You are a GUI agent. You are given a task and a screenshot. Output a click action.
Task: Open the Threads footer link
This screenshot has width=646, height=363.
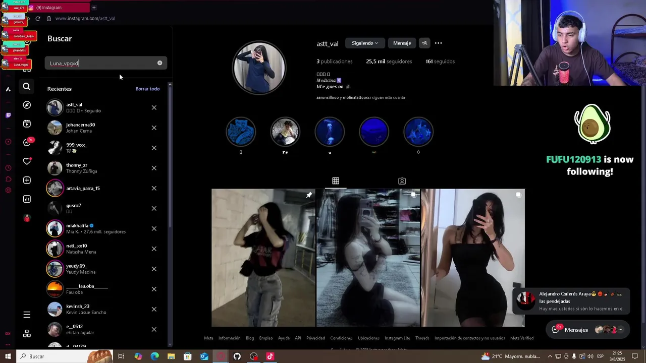tap(422, 338)
